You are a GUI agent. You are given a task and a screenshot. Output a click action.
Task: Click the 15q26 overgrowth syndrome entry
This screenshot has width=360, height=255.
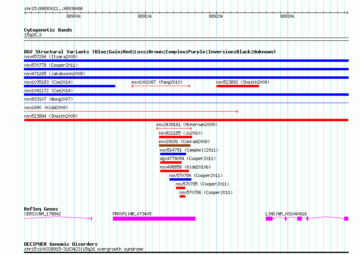[83, 249]
